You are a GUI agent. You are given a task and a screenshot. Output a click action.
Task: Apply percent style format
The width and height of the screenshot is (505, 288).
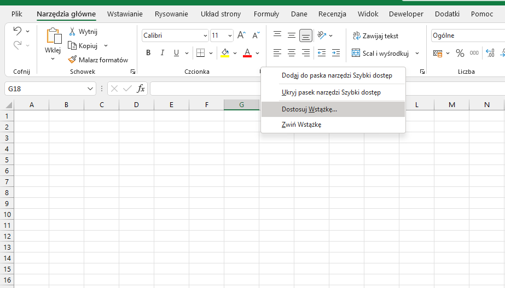460,53
